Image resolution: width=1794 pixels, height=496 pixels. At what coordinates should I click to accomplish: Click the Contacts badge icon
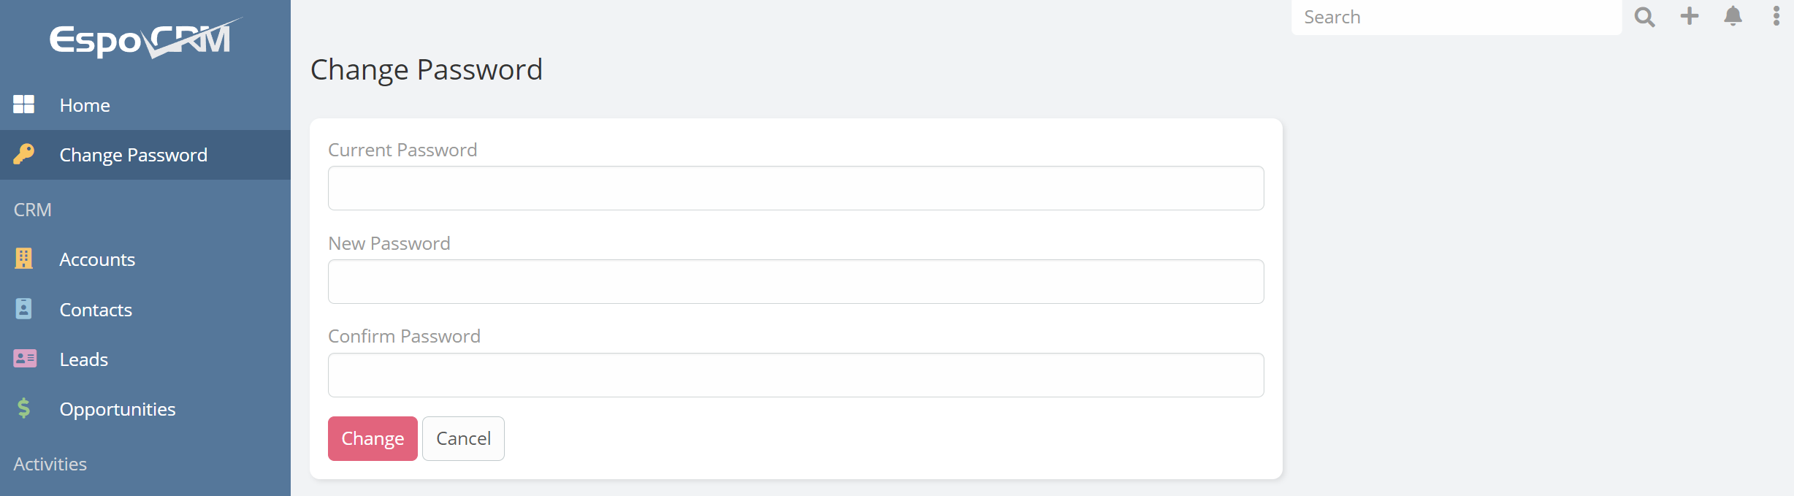point(23,309)
